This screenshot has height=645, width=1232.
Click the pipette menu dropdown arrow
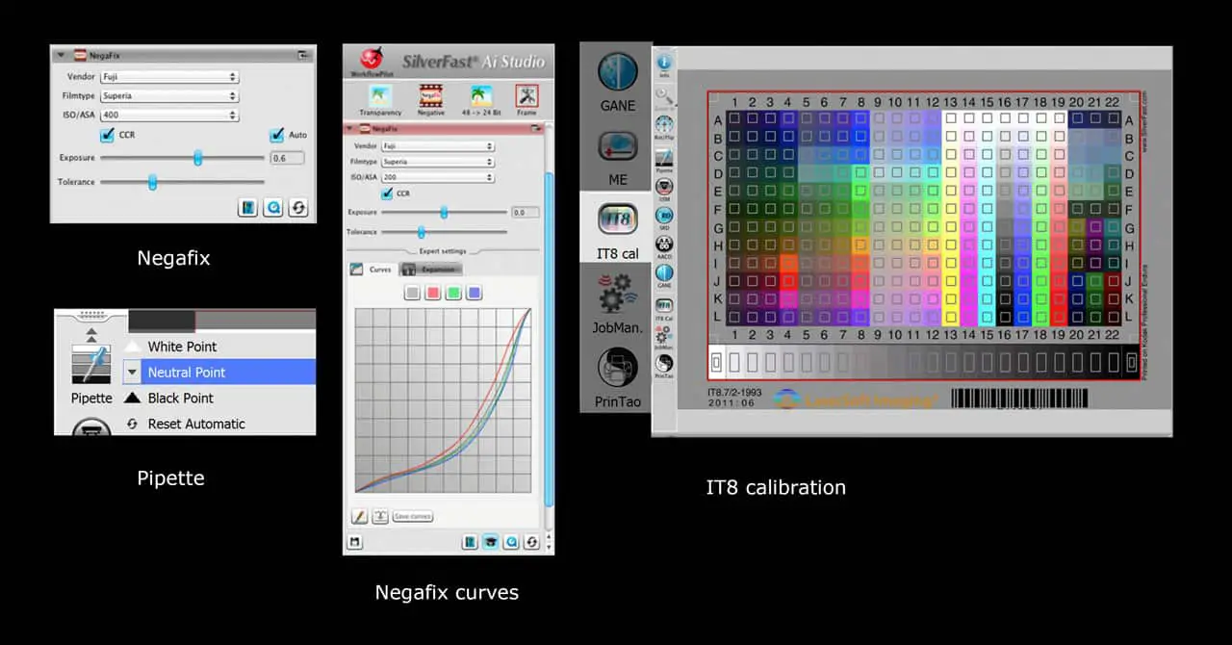[133, 373]
